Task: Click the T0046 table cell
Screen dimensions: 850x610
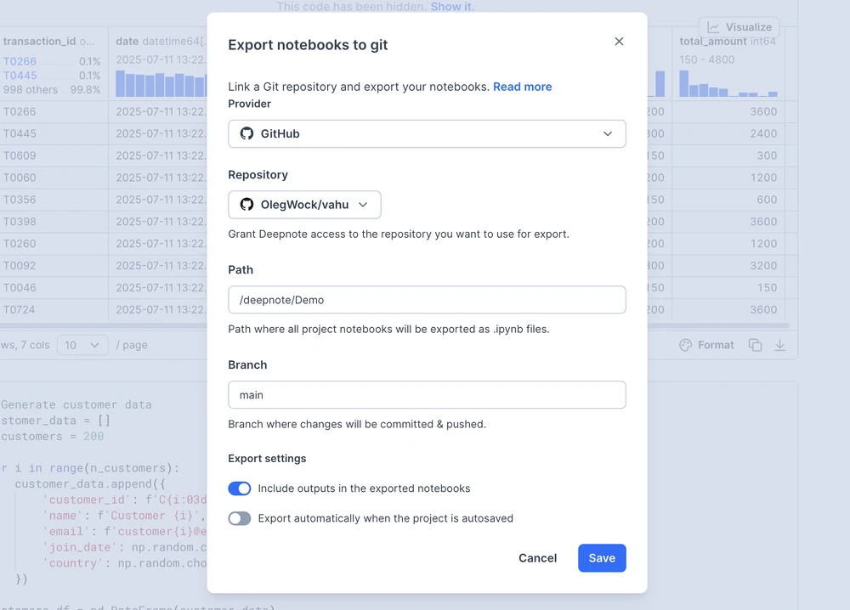Action: [54, 288]
